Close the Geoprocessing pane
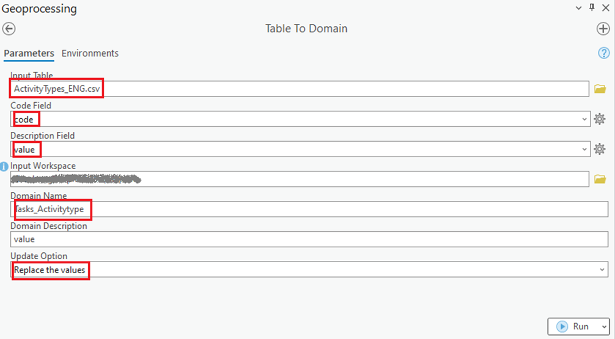Image resolution: width=615 pixels, height=339 pixels. (606, 7)
